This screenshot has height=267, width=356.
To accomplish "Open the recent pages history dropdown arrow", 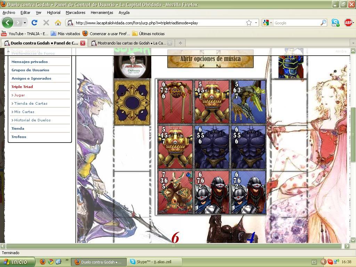I will (25, 23).
